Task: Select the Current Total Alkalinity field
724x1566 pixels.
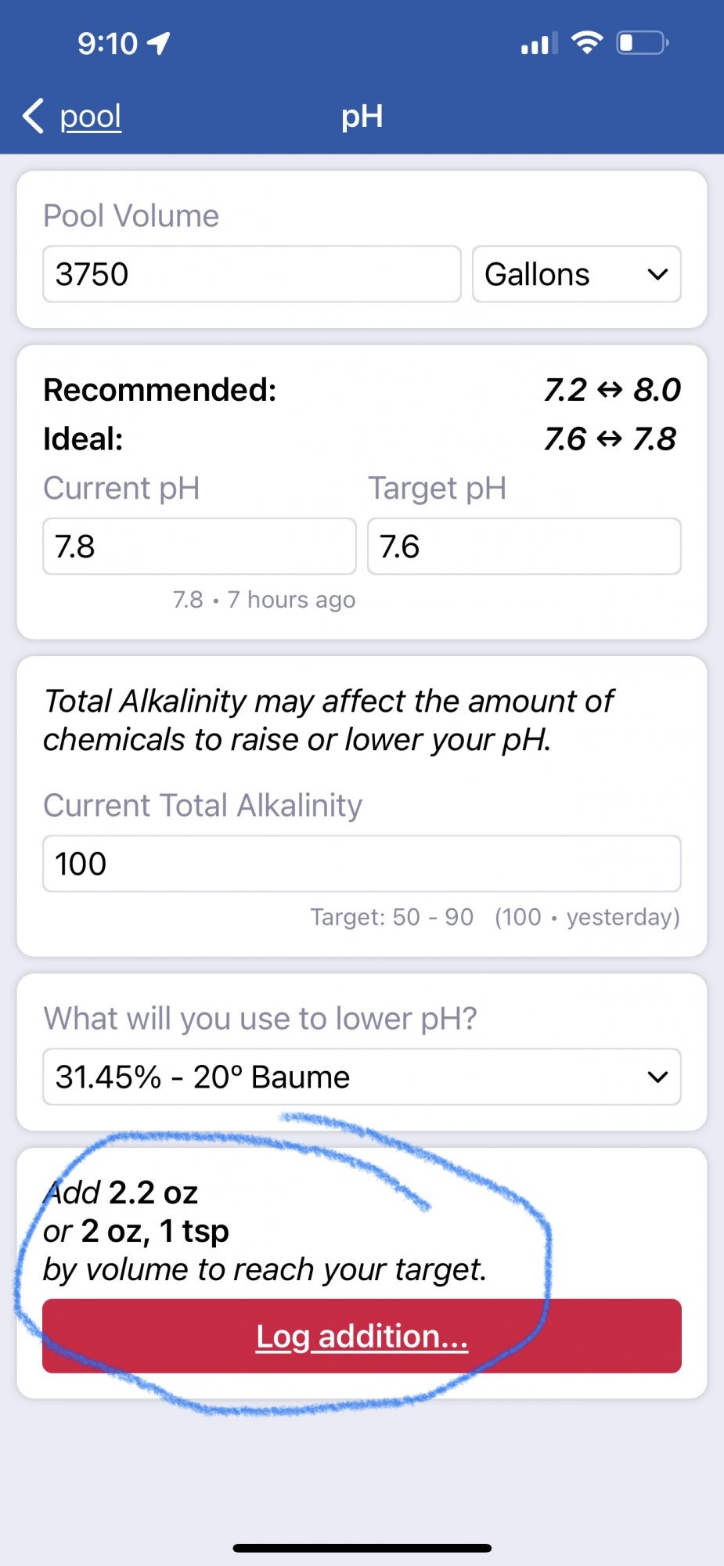Action: [362, 863]
